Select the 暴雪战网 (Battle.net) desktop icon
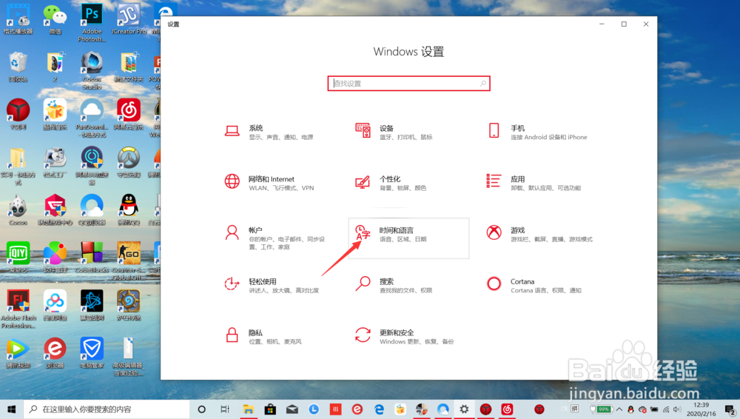The height and width of the screenshot is (419, 740). tap(92, 306)
